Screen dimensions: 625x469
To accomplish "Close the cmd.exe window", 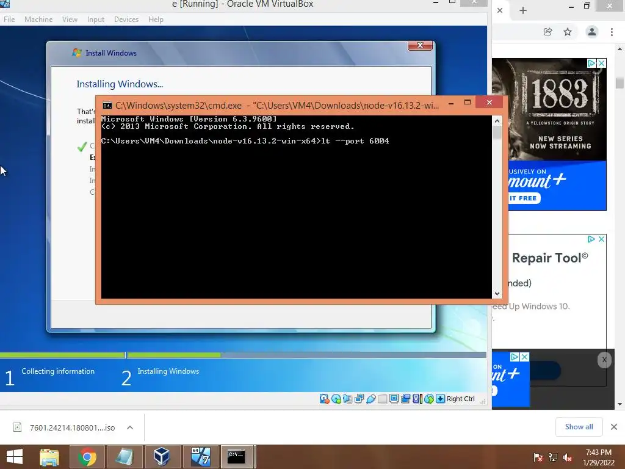I will click(x=490, y=103).
